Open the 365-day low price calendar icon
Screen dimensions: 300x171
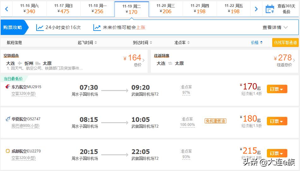click(x=270, y=9)
